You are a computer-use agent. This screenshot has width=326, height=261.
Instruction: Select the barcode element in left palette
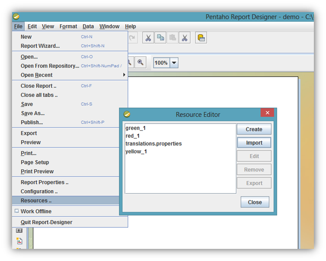19,231
